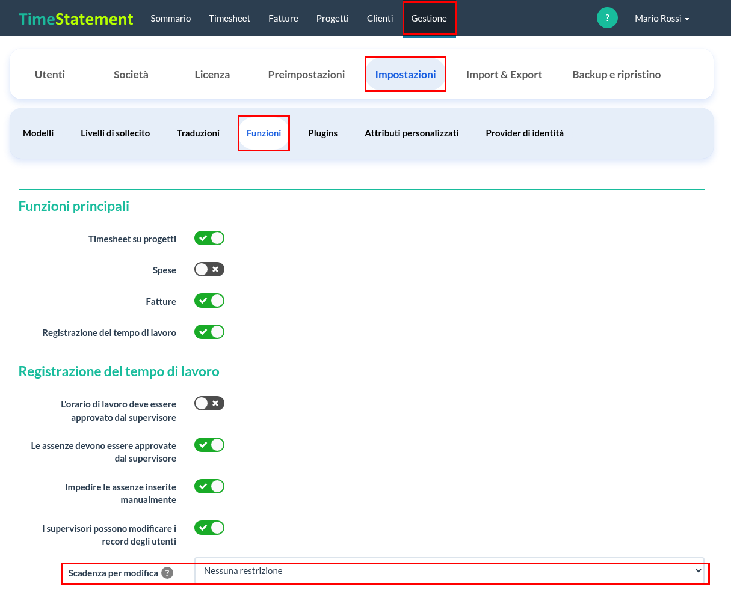Viewport: 731px width, 595px height.
Task: Open the help question mark icon
Action: click(607, 18)
